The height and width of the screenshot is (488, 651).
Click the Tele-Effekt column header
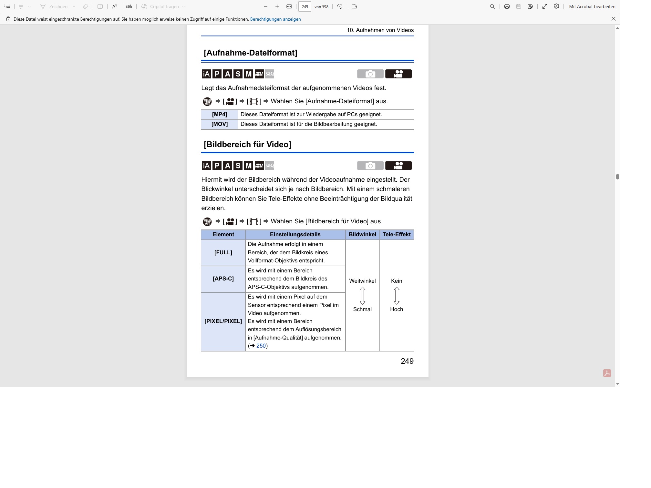point(397,235)
